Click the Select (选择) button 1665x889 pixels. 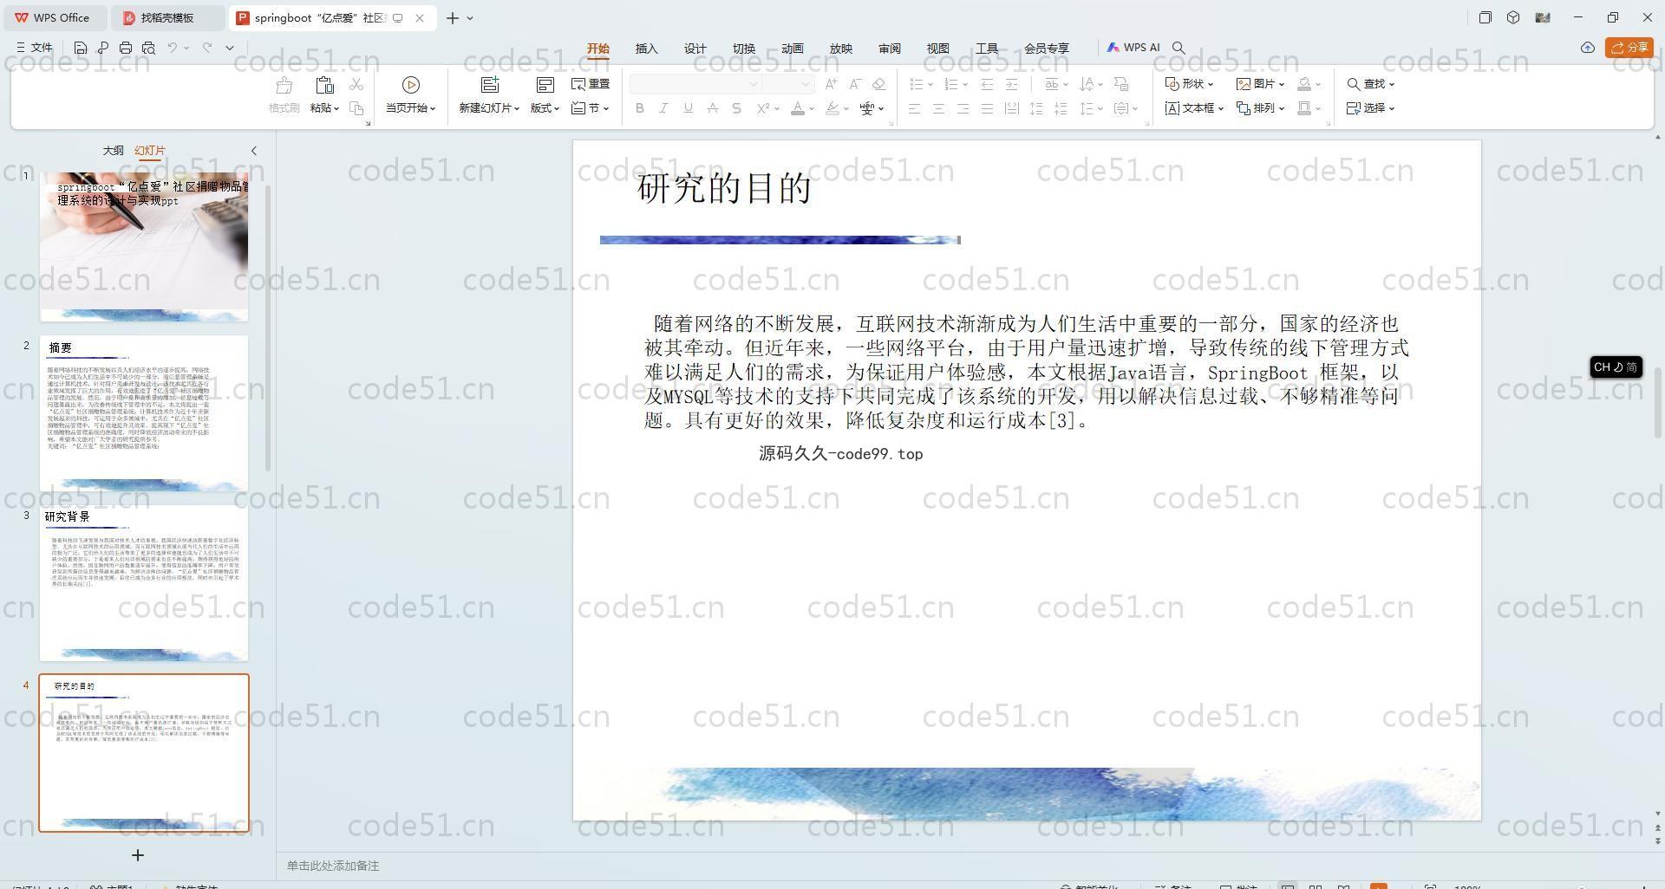click(1370, 108)
